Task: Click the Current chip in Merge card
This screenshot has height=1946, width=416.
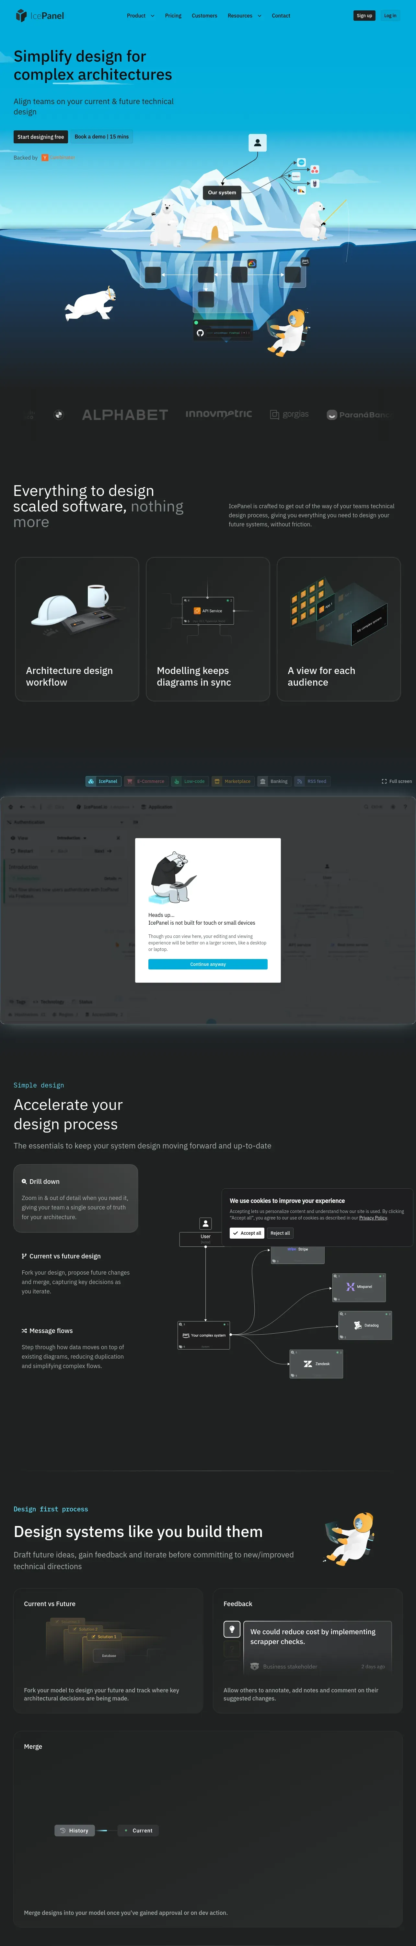Action: coord(138,1831)
